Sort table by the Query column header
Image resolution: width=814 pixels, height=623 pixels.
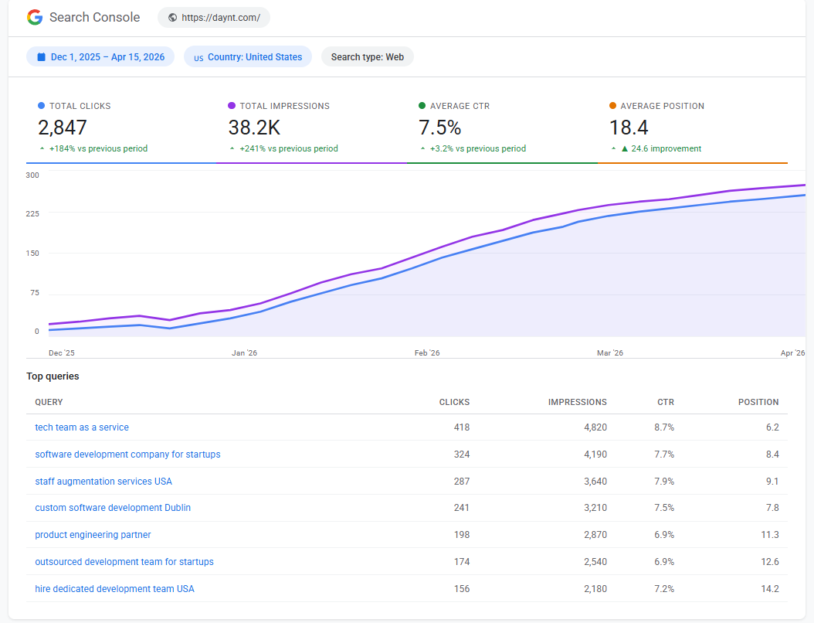tap(49, 402)
